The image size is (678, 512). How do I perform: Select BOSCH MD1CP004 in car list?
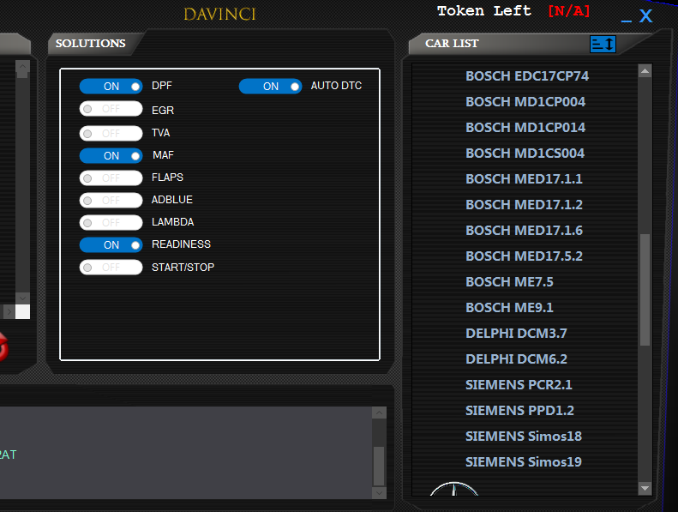525,102
